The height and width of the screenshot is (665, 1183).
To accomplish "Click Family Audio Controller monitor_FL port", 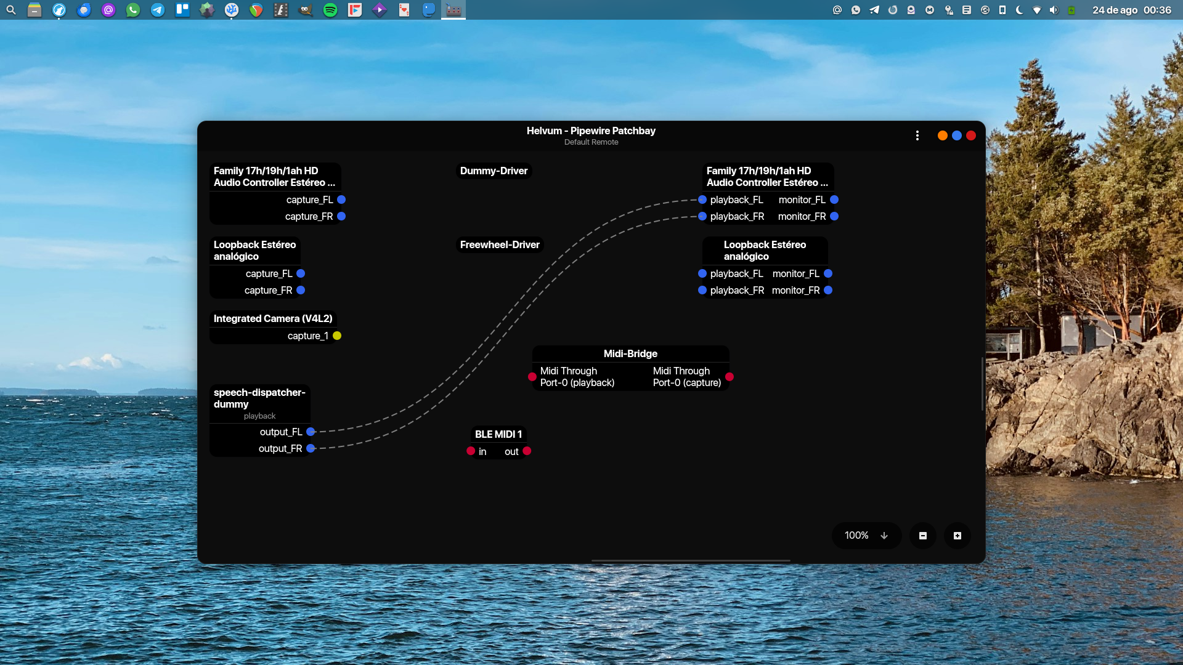I will [x=834, y=200].
